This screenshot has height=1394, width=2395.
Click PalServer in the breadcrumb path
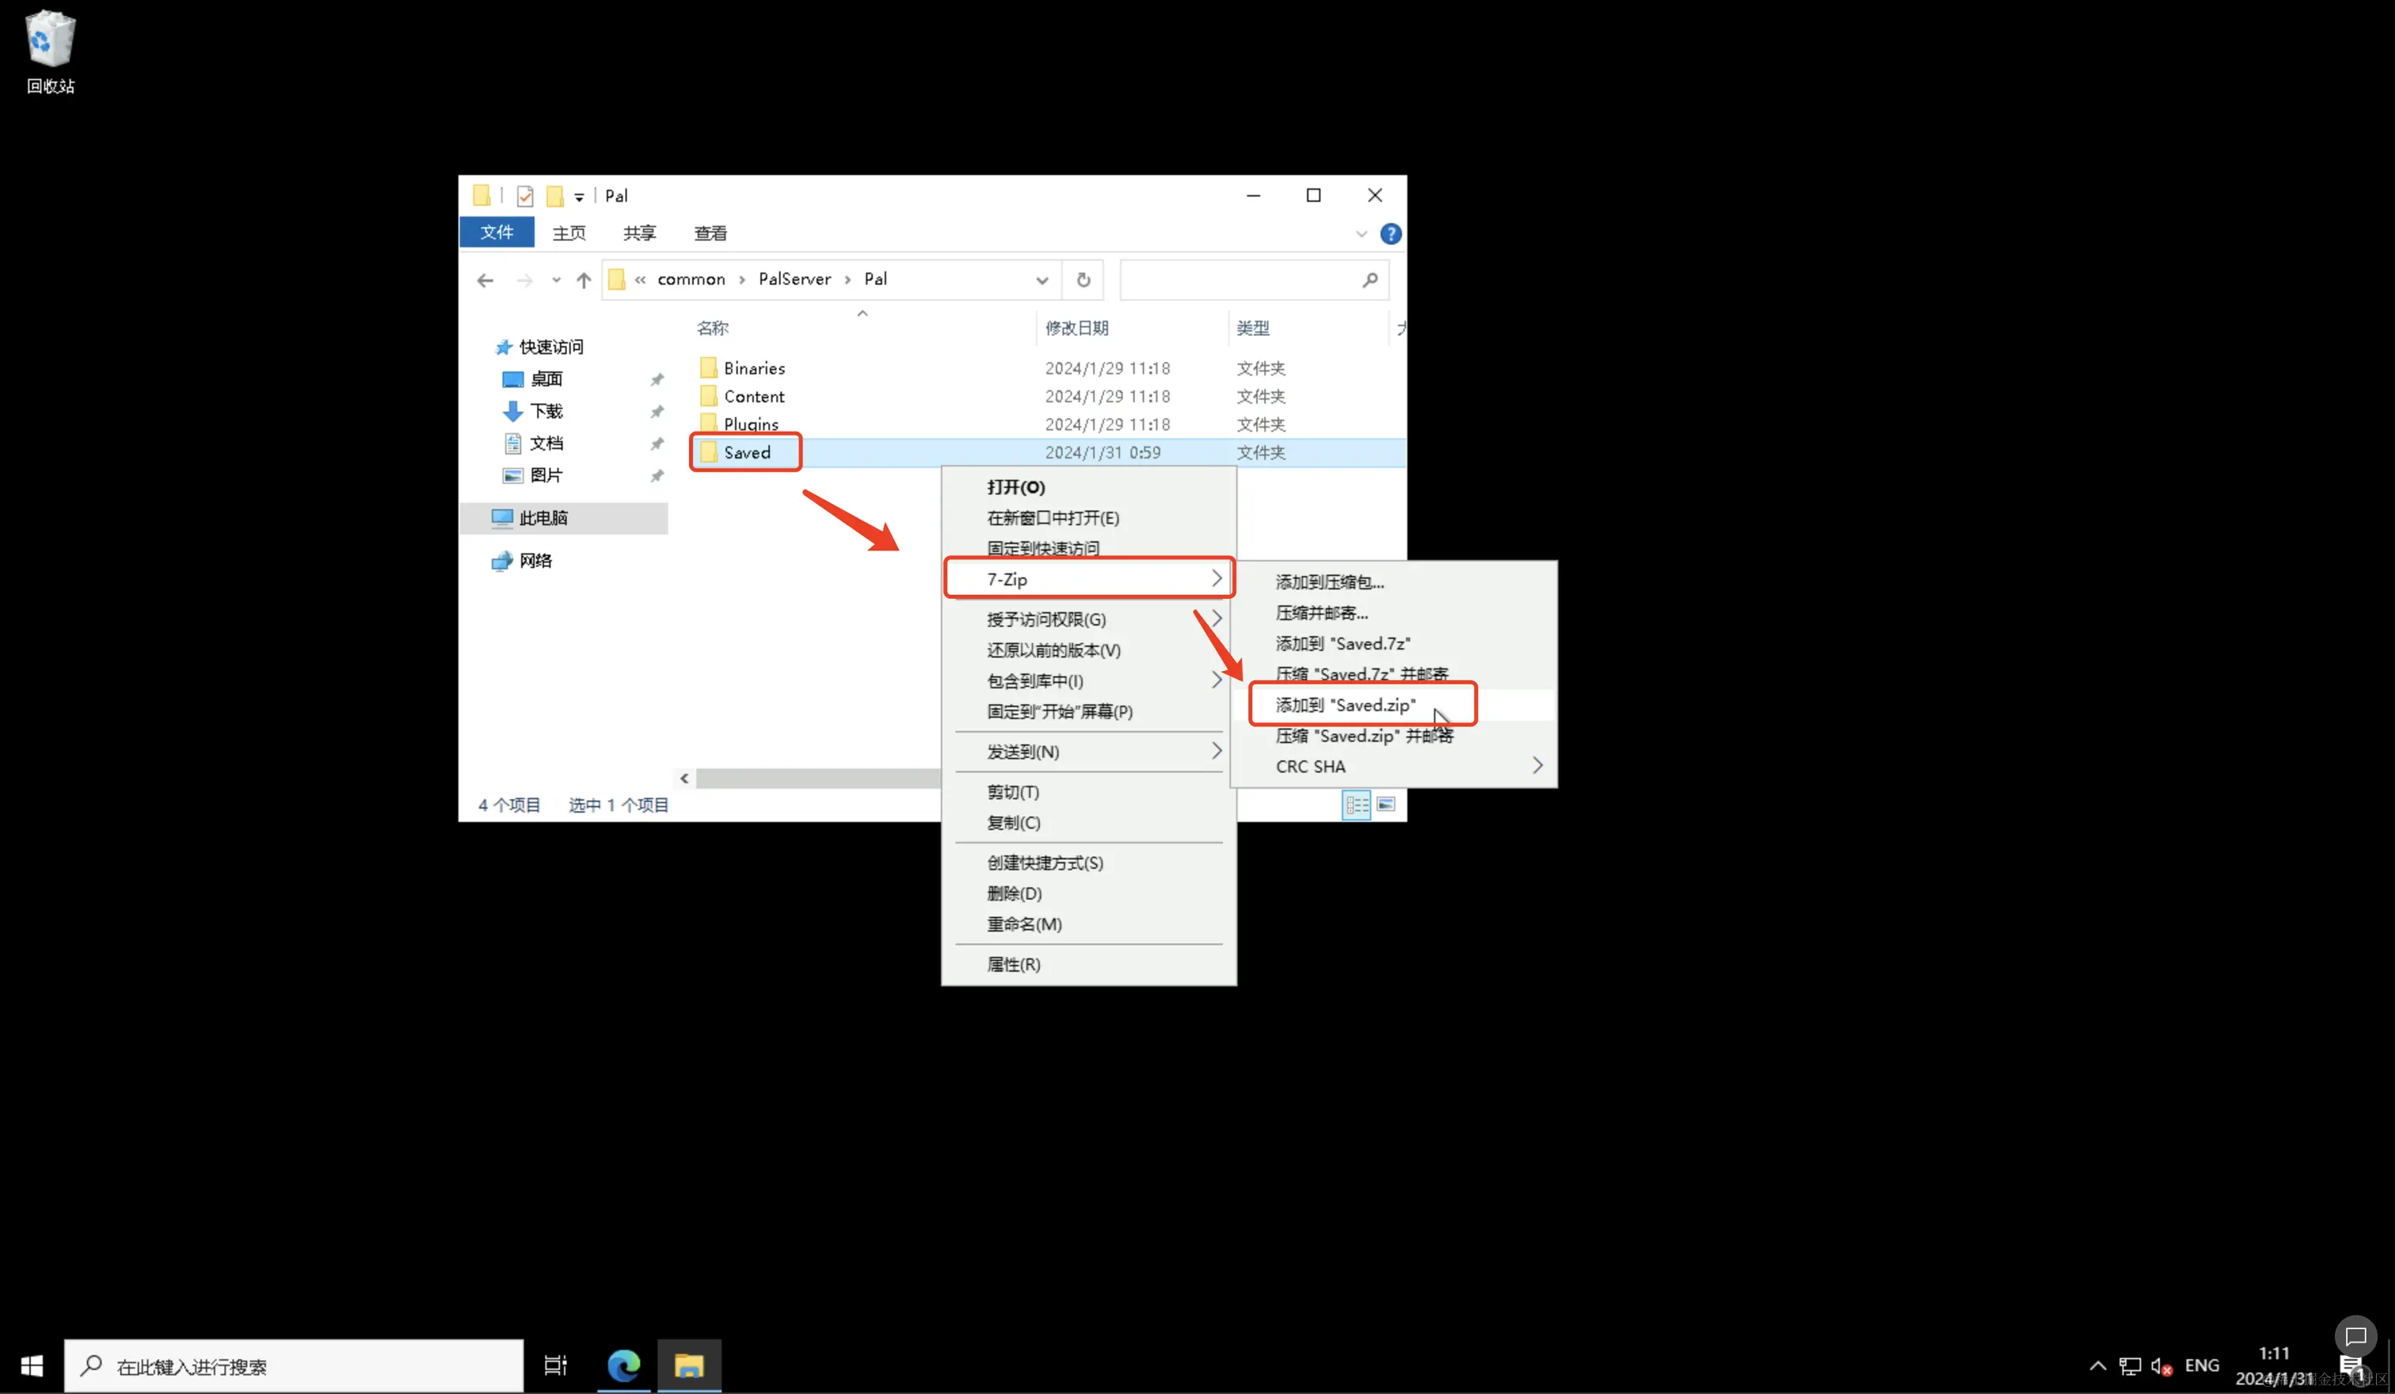pyautogui.click(x=794, y=279)
